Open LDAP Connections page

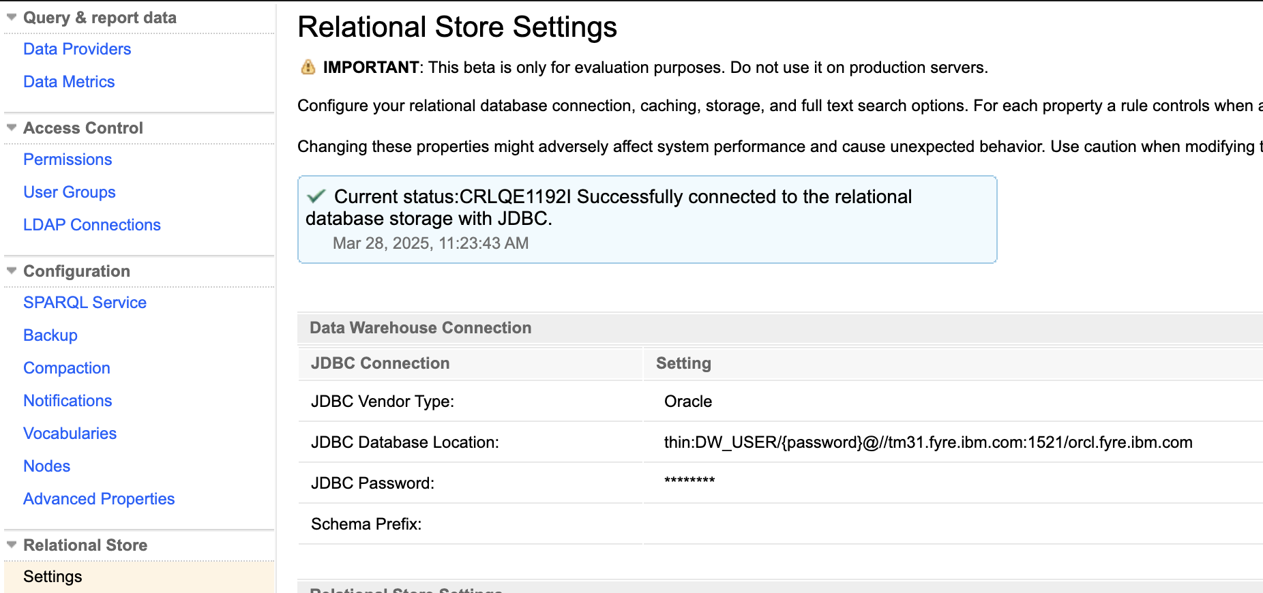click(x=92, y=225)
